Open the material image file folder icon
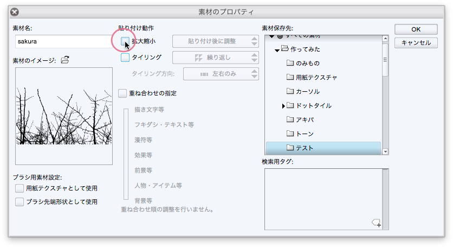Viewport: 453px width, 247px height. click(65, 60)
